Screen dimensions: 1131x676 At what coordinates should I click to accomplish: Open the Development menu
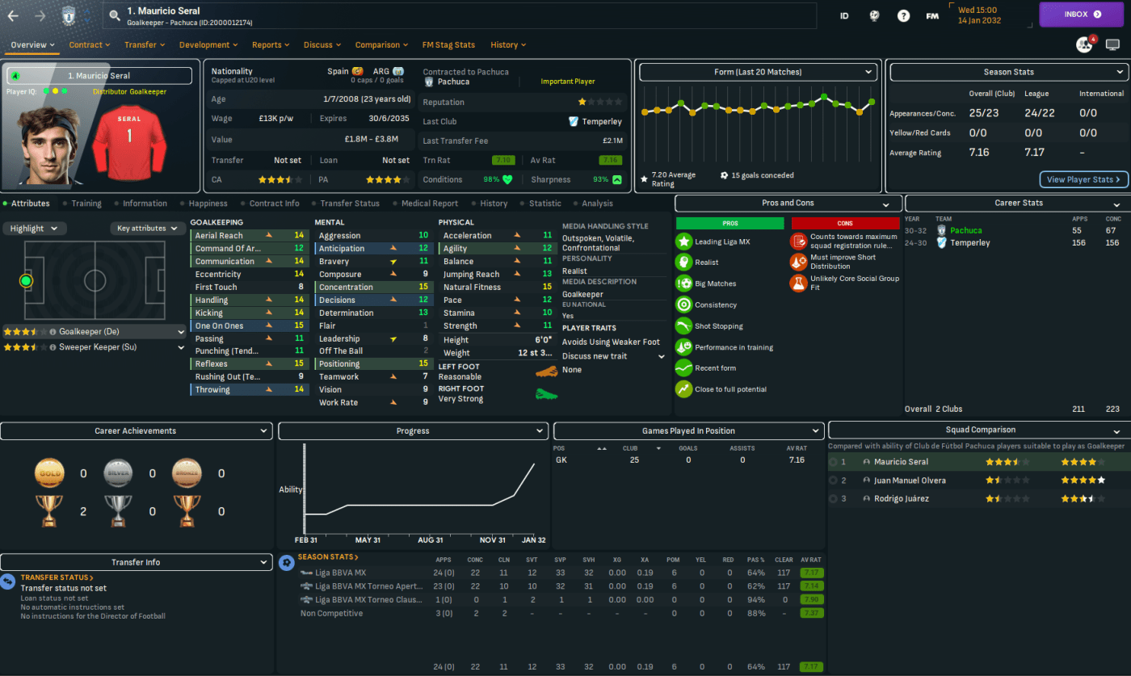[208, 45]
